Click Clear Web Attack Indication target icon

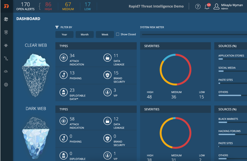63,58
